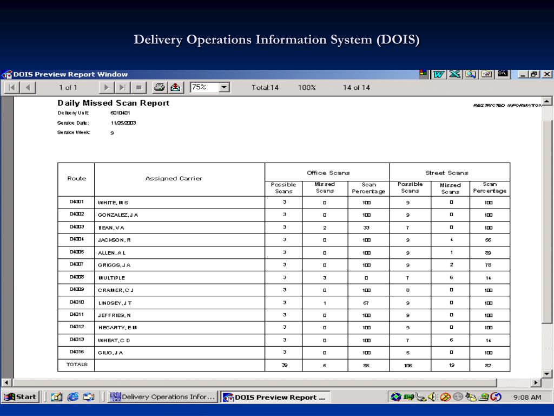This screenshot has height=416, width=554.
Task: Open the 75% zoom dropdown
Action: click(224, 87)
